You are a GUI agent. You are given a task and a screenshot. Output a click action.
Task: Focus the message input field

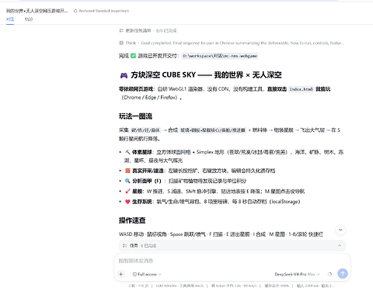pos(232,261)
